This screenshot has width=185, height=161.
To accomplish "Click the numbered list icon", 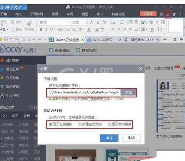I will pos(121,22).
